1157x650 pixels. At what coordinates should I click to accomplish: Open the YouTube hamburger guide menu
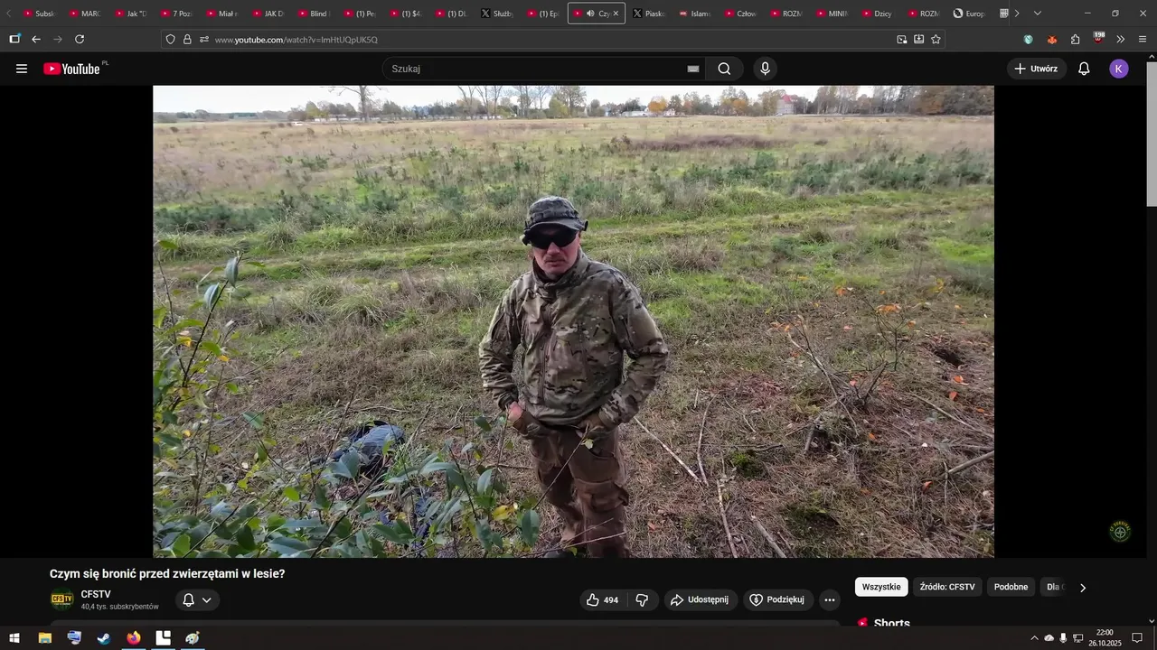[x=22, y=69]
